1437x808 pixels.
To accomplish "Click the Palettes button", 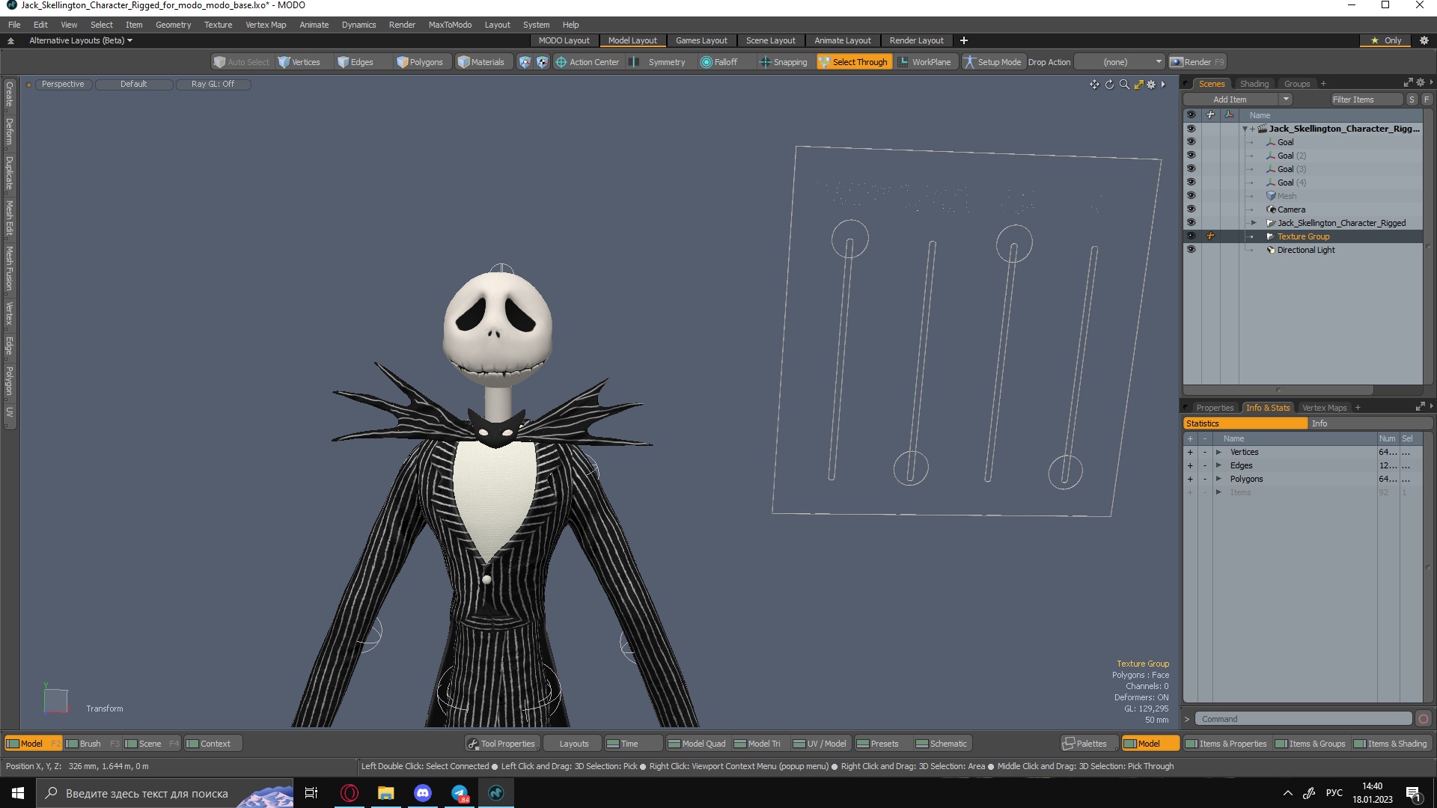I will coord(1089,744).
